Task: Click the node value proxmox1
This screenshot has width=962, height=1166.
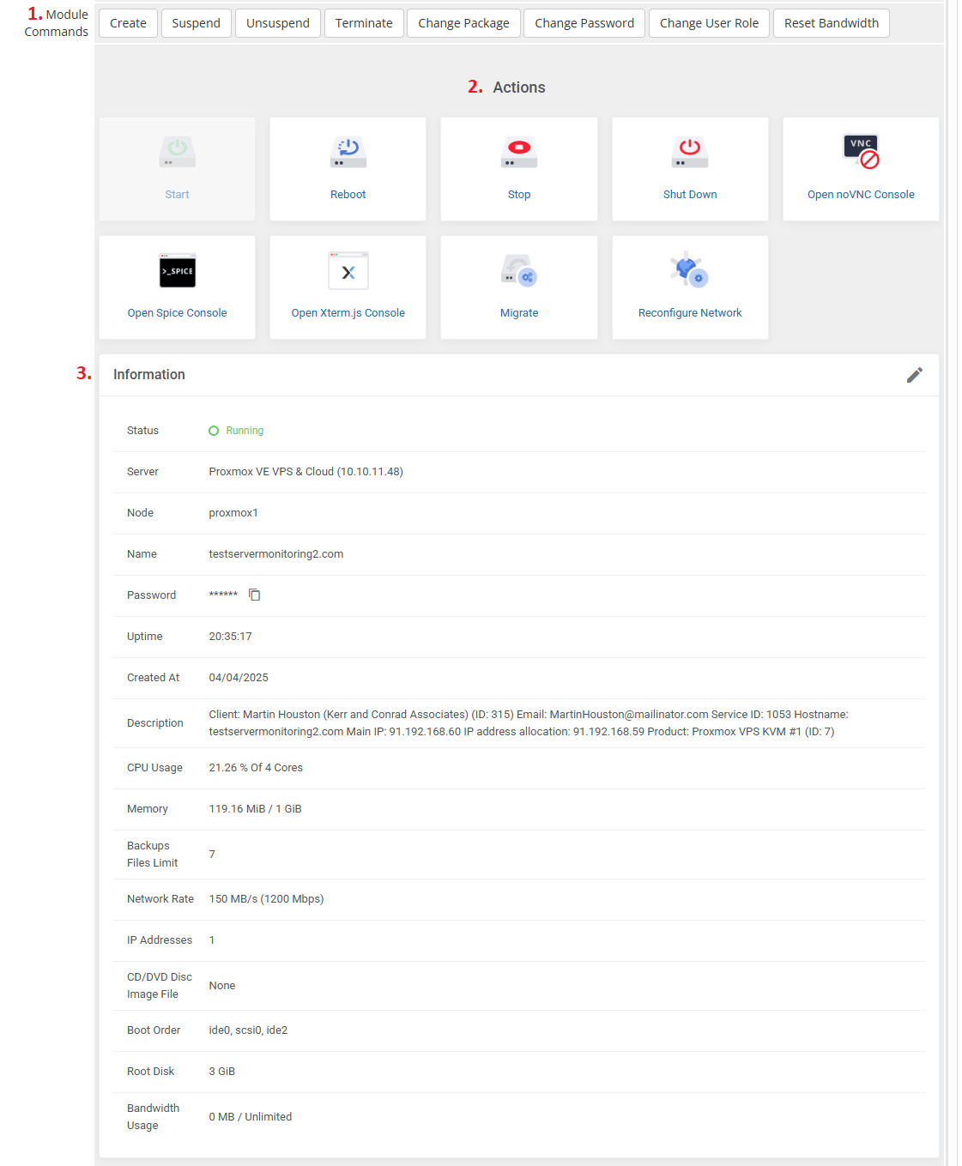Action: click(233, 513)
